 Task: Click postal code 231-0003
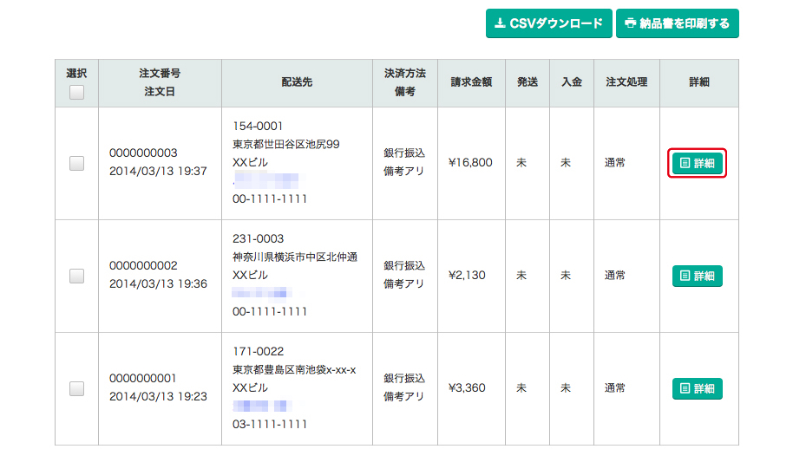258,239
